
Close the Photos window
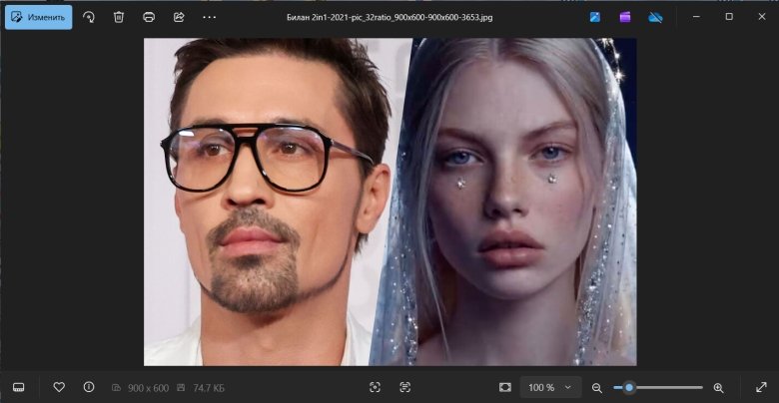(762, 17)
